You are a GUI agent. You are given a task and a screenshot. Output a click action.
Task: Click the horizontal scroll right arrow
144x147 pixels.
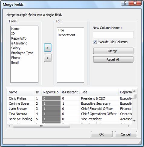tap(129, 126)
